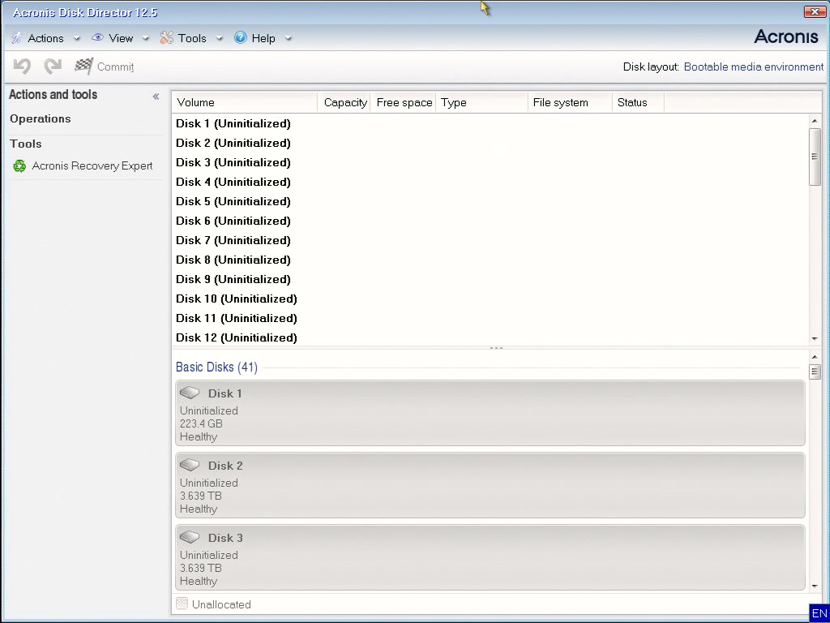
Task: Click the volume list scrollbar thumb
Action: (815, 157)
